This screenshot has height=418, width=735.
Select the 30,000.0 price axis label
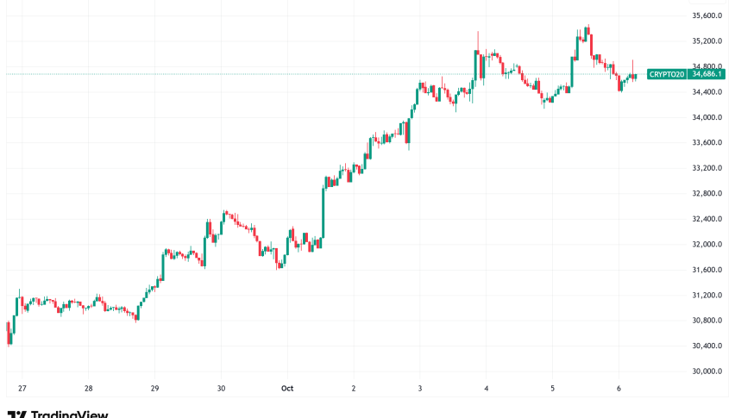(x=707, y=371)
